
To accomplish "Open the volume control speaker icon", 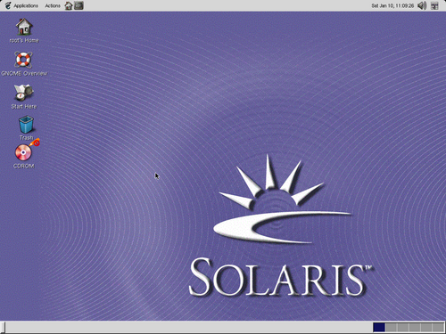I will 422,5.
